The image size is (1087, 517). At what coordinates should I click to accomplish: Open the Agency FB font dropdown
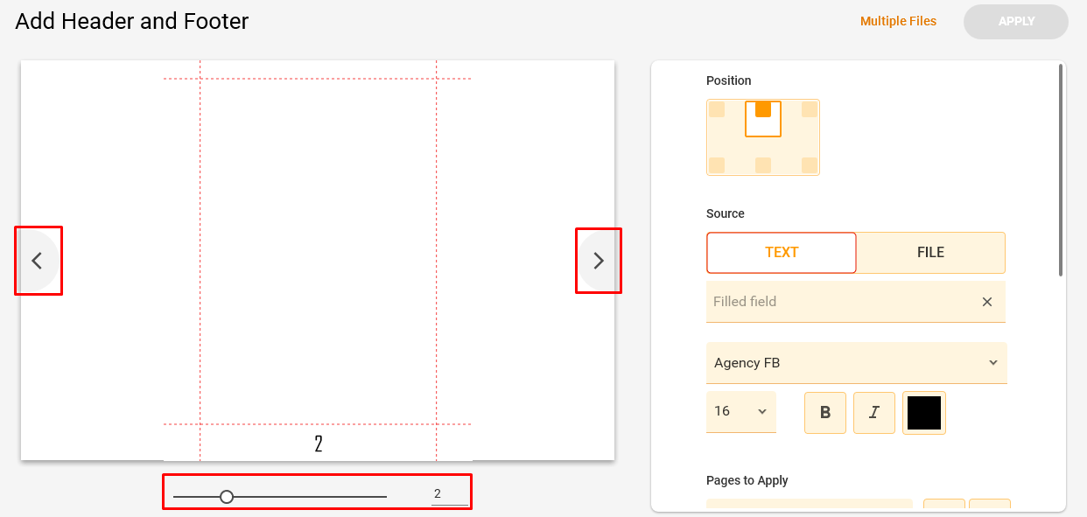(857, 363)
